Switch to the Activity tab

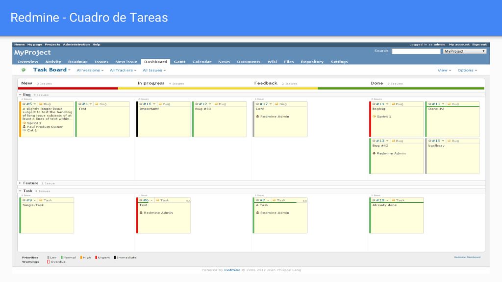pos(53,62)
